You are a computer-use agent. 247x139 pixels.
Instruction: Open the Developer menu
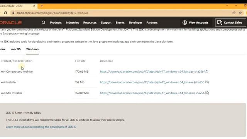click(x=135, y=22)
